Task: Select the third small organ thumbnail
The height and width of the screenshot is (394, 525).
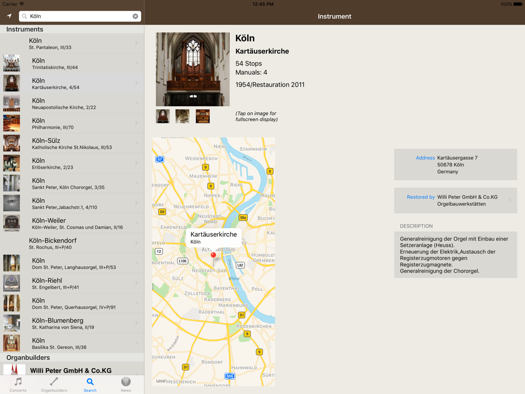Action: coord(203,116)
